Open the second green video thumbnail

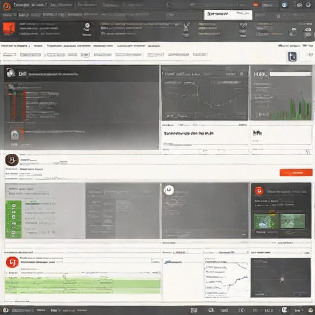click(x=293, y=221)
